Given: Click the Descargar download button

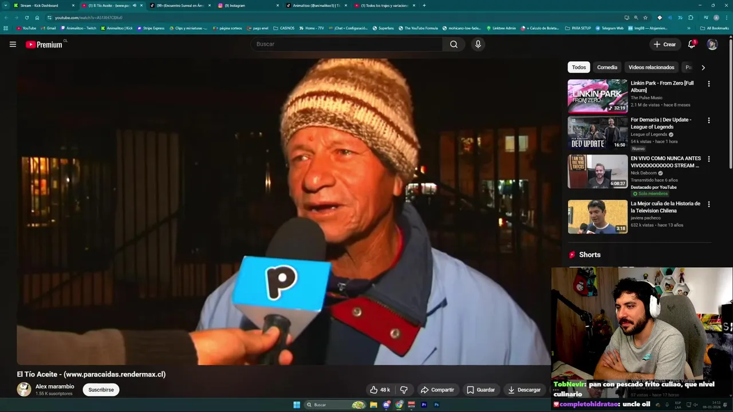Looking at the screenshot, I should click(x=524, y=390).
